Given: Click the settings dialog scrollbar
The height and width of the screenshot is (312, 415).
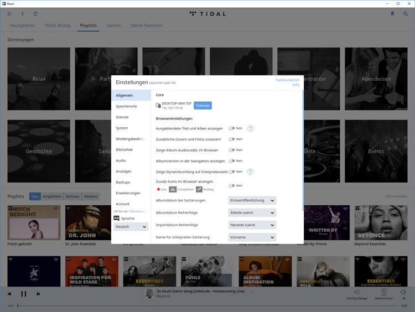Looking at the screenshot, I should coord(303,150).
